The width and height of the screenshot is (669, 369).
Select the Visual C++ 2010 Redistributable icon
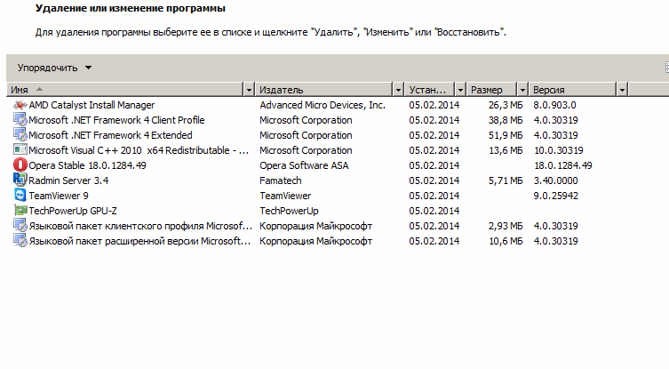(20, 150)
